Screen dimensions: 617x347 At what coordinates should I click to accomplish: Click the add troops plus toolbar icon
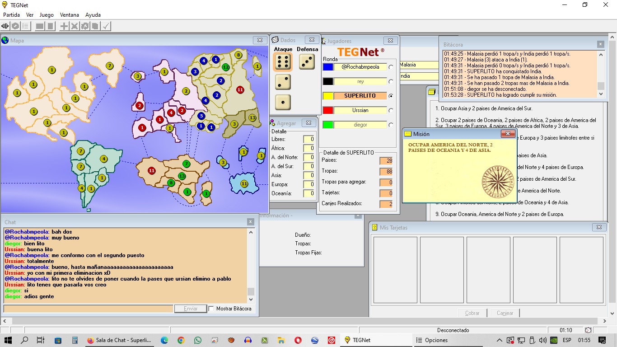[64, 26]
